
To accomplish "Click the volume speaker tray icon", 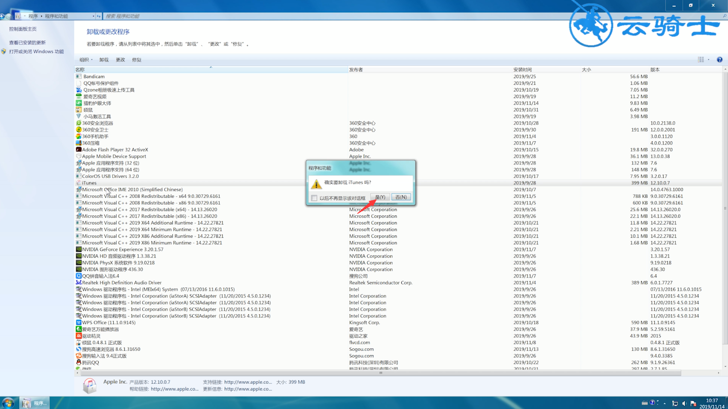I will tap(684, 403).
